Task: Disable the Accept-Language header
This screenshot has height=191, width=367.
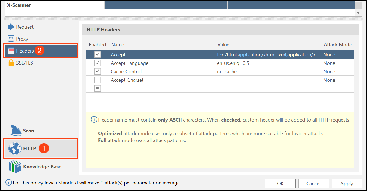Action: click(x=97, y=63)
